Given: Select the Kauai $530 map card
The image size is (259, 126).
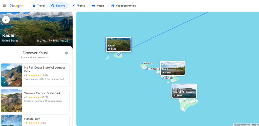Looking at the screenshot, I should [119, 45].
